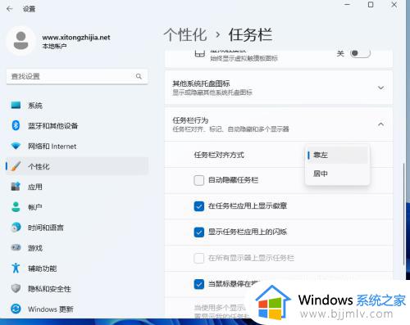This screenshot has height=325, width=410.
Task: Click the back arrow in Settings header
Action: pos(10,9)
